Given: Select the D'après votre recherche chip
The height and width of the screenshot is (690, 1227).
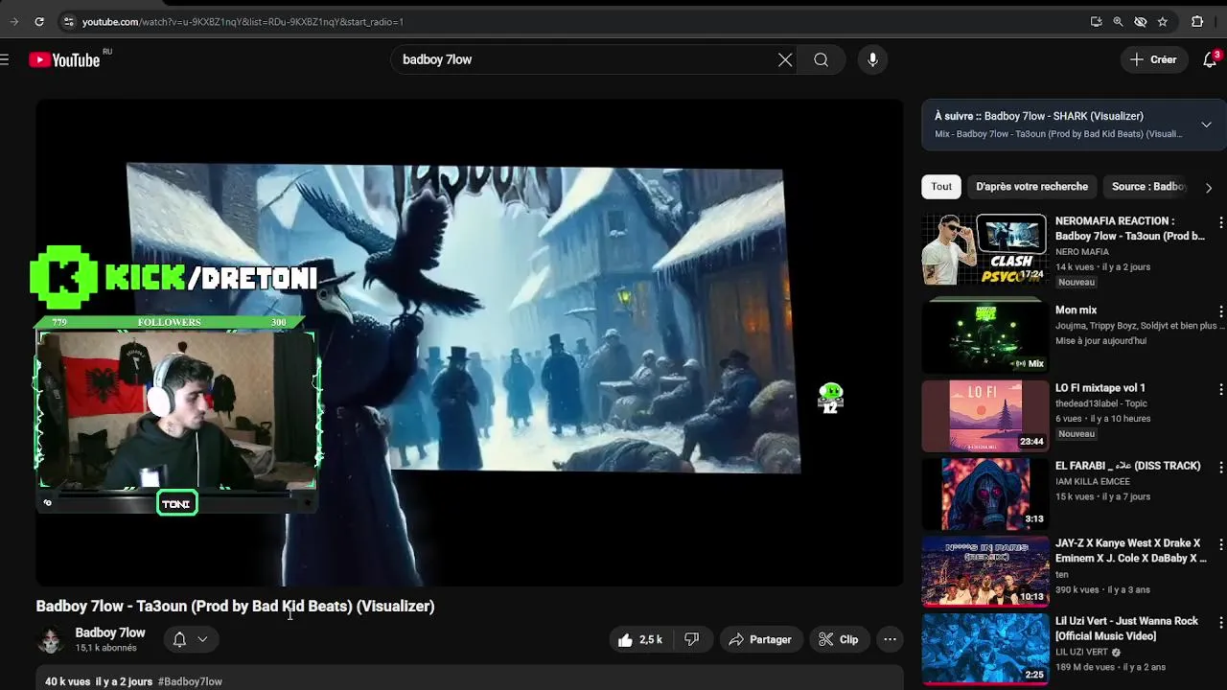Looking at the screenshot, I should coord(1031,187).
